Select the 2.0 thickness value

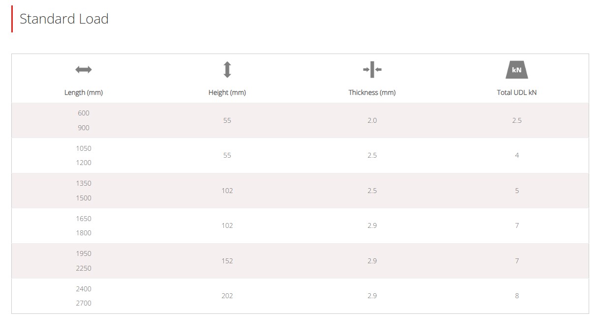[x=372, y=120]
